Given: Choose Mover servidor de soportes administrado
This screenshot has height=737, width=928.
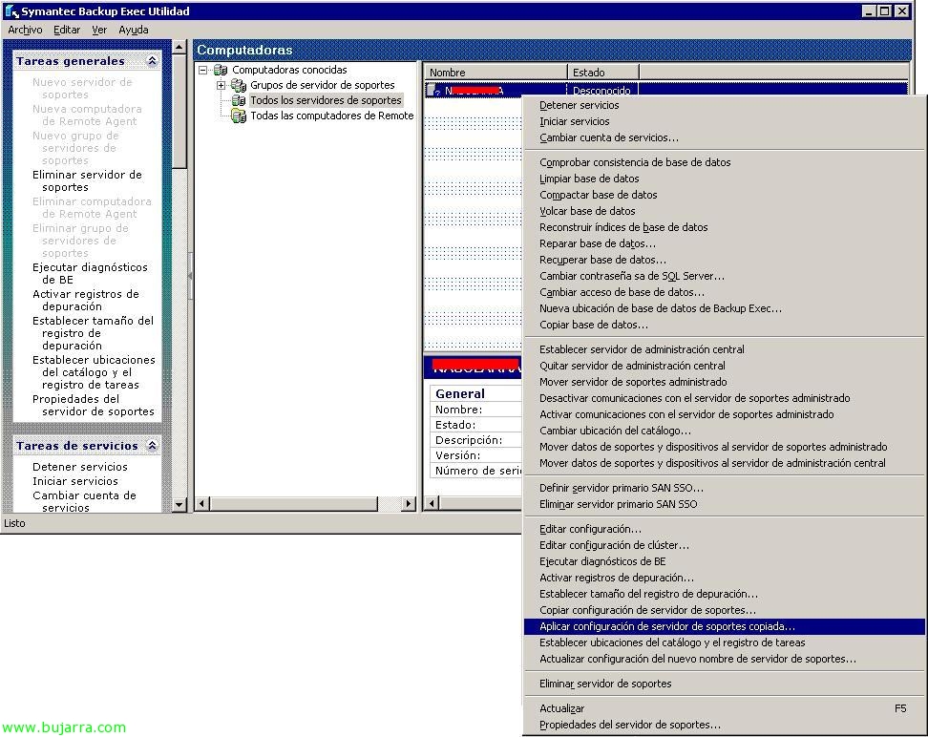Looking at the screenshot, I should click(725, 383).
